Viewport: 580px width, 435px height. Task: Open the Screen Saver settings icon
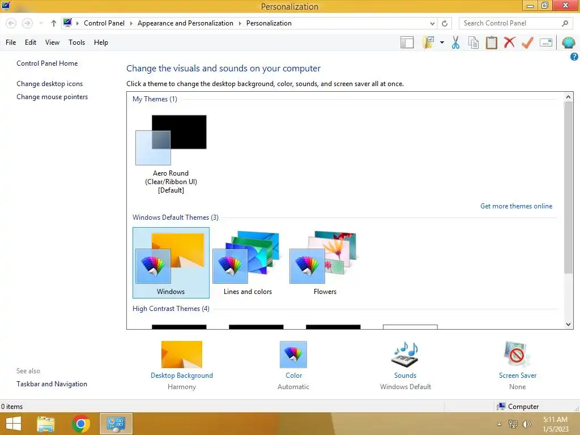click(517, 355)
